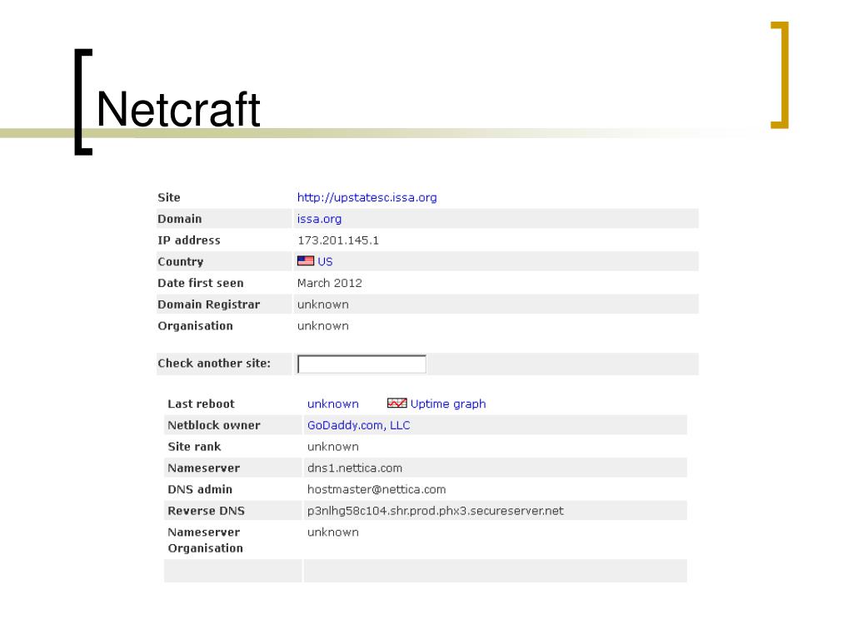Click the dns1.nettica.com nameserver value
Image resolution: width=853 pixels, height=639 pixels.
pos(355,468)
